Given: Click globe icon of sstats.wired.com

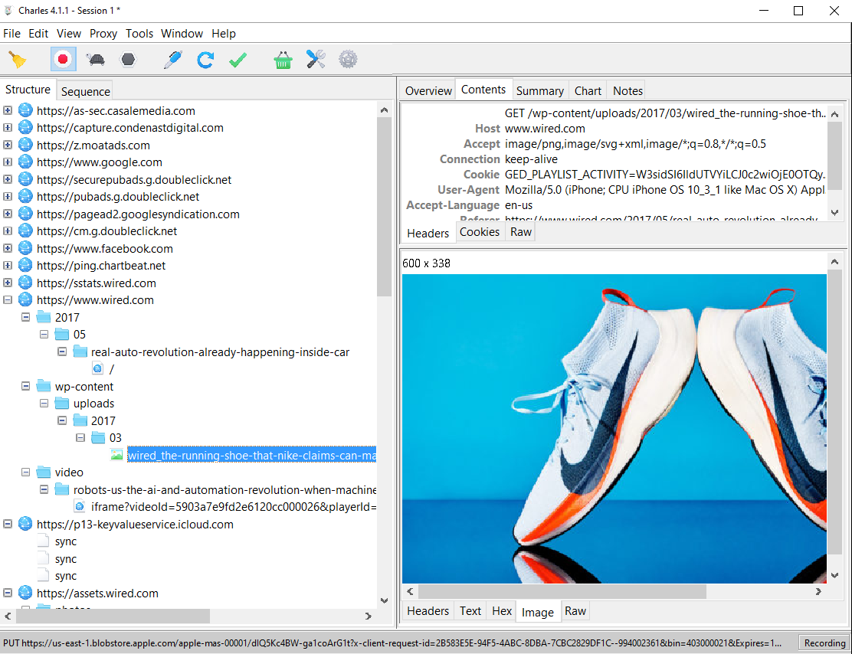Looking at the screenshot, I should pos(25,283).
